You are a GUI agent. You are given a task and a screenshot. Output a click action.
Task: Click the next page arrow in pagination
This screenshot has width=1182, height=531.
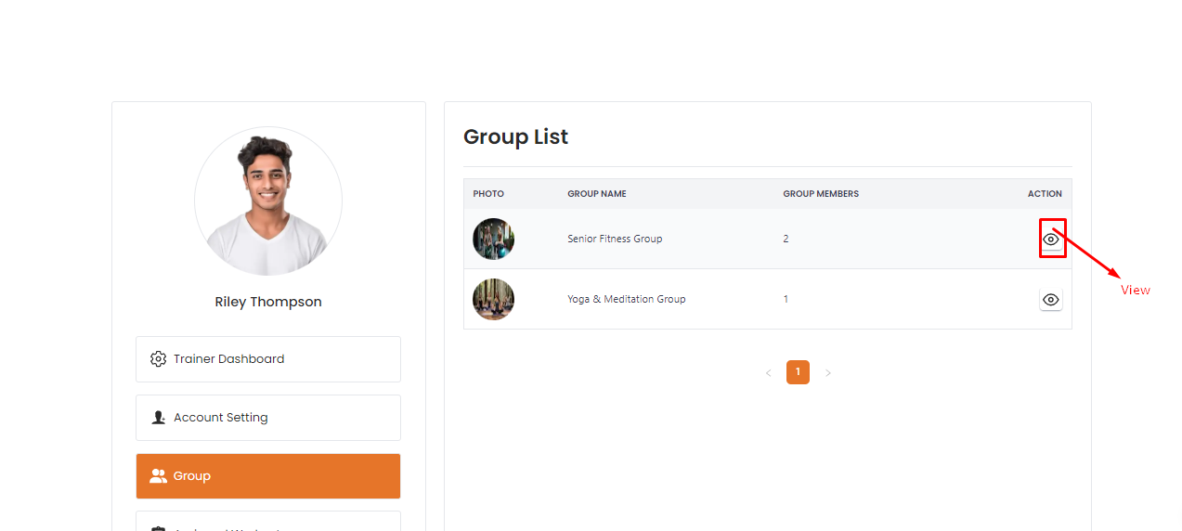click(x=827, y=373)
